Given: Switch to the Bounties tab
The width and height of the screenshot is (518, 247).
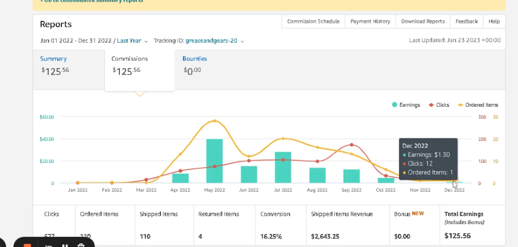Looking at the screenshot, I should coord(195,65).
